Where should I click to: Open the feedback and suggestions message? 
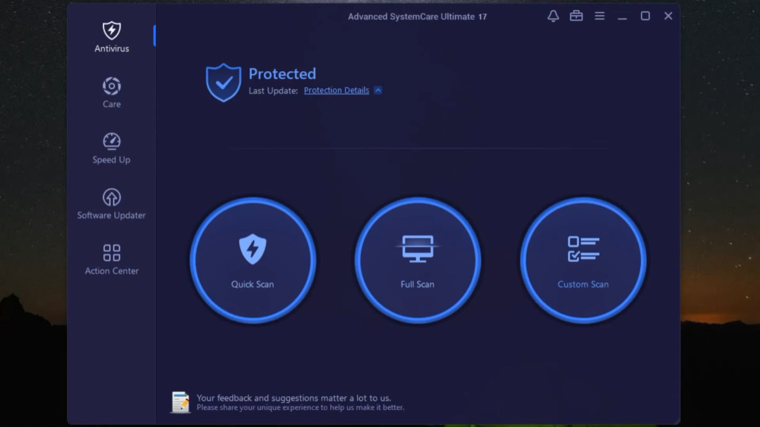click(x=300, y=402)
